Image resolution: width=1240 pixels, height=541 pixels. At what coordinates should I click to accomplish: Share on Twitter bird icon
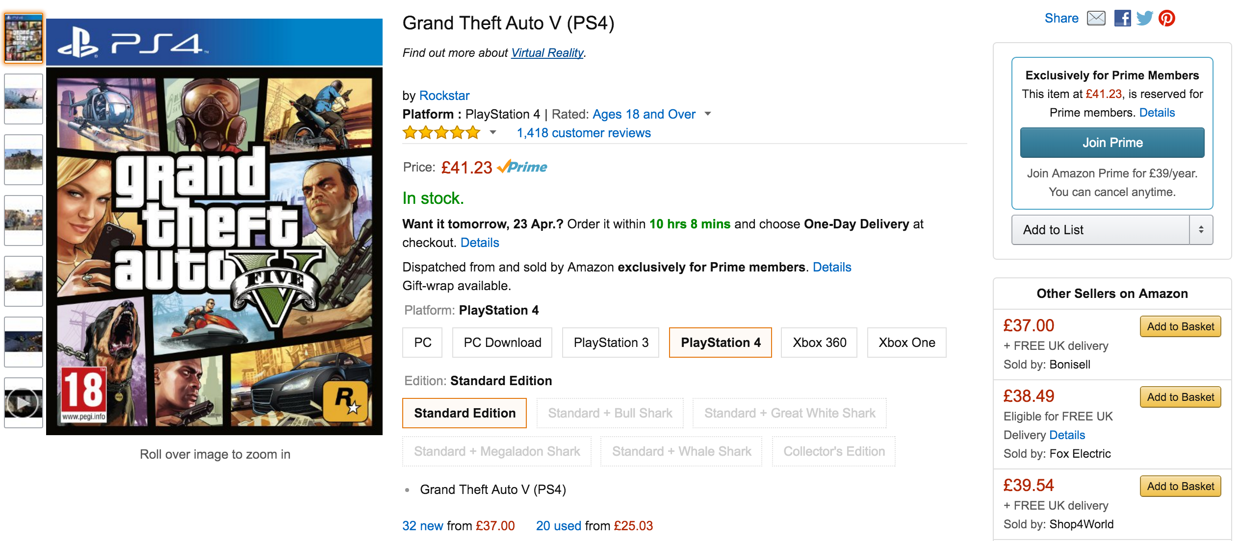(x=1144, y=18)
